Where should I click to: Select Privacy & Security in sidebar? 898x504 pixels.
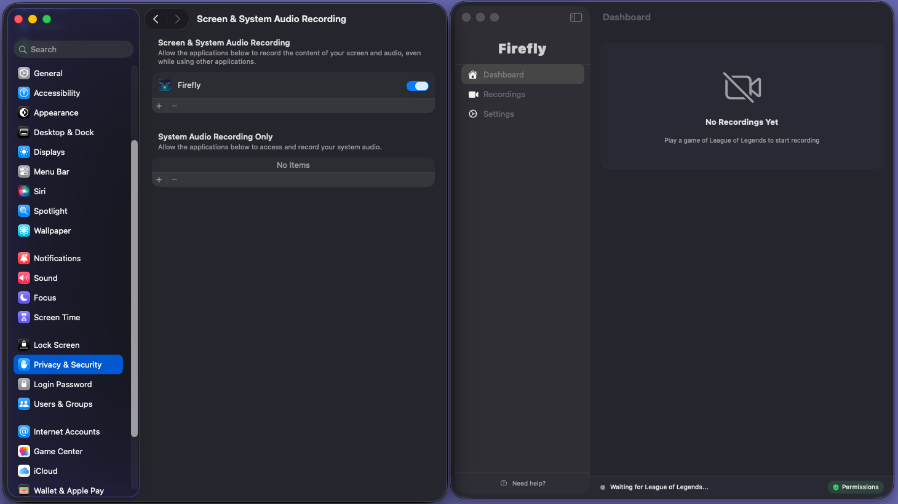[68, 364]
